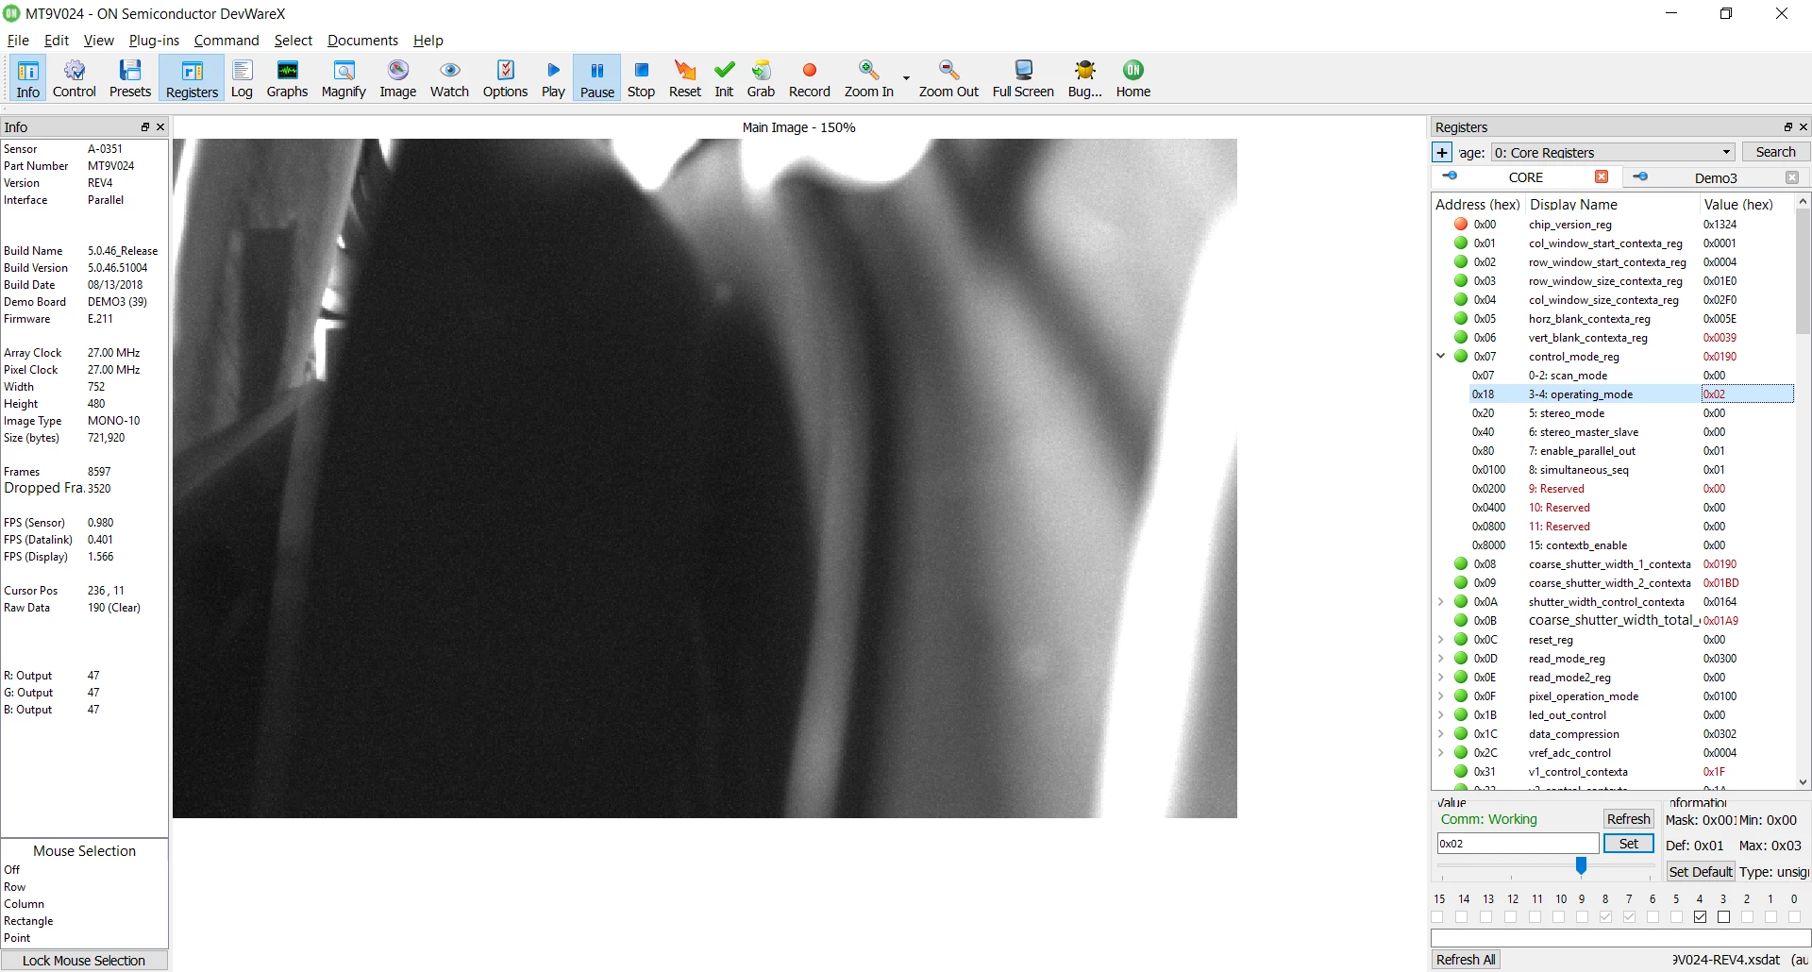Start recording with the Record icon
This screenshot has width=1812, height=972.
tap(809, 78)
